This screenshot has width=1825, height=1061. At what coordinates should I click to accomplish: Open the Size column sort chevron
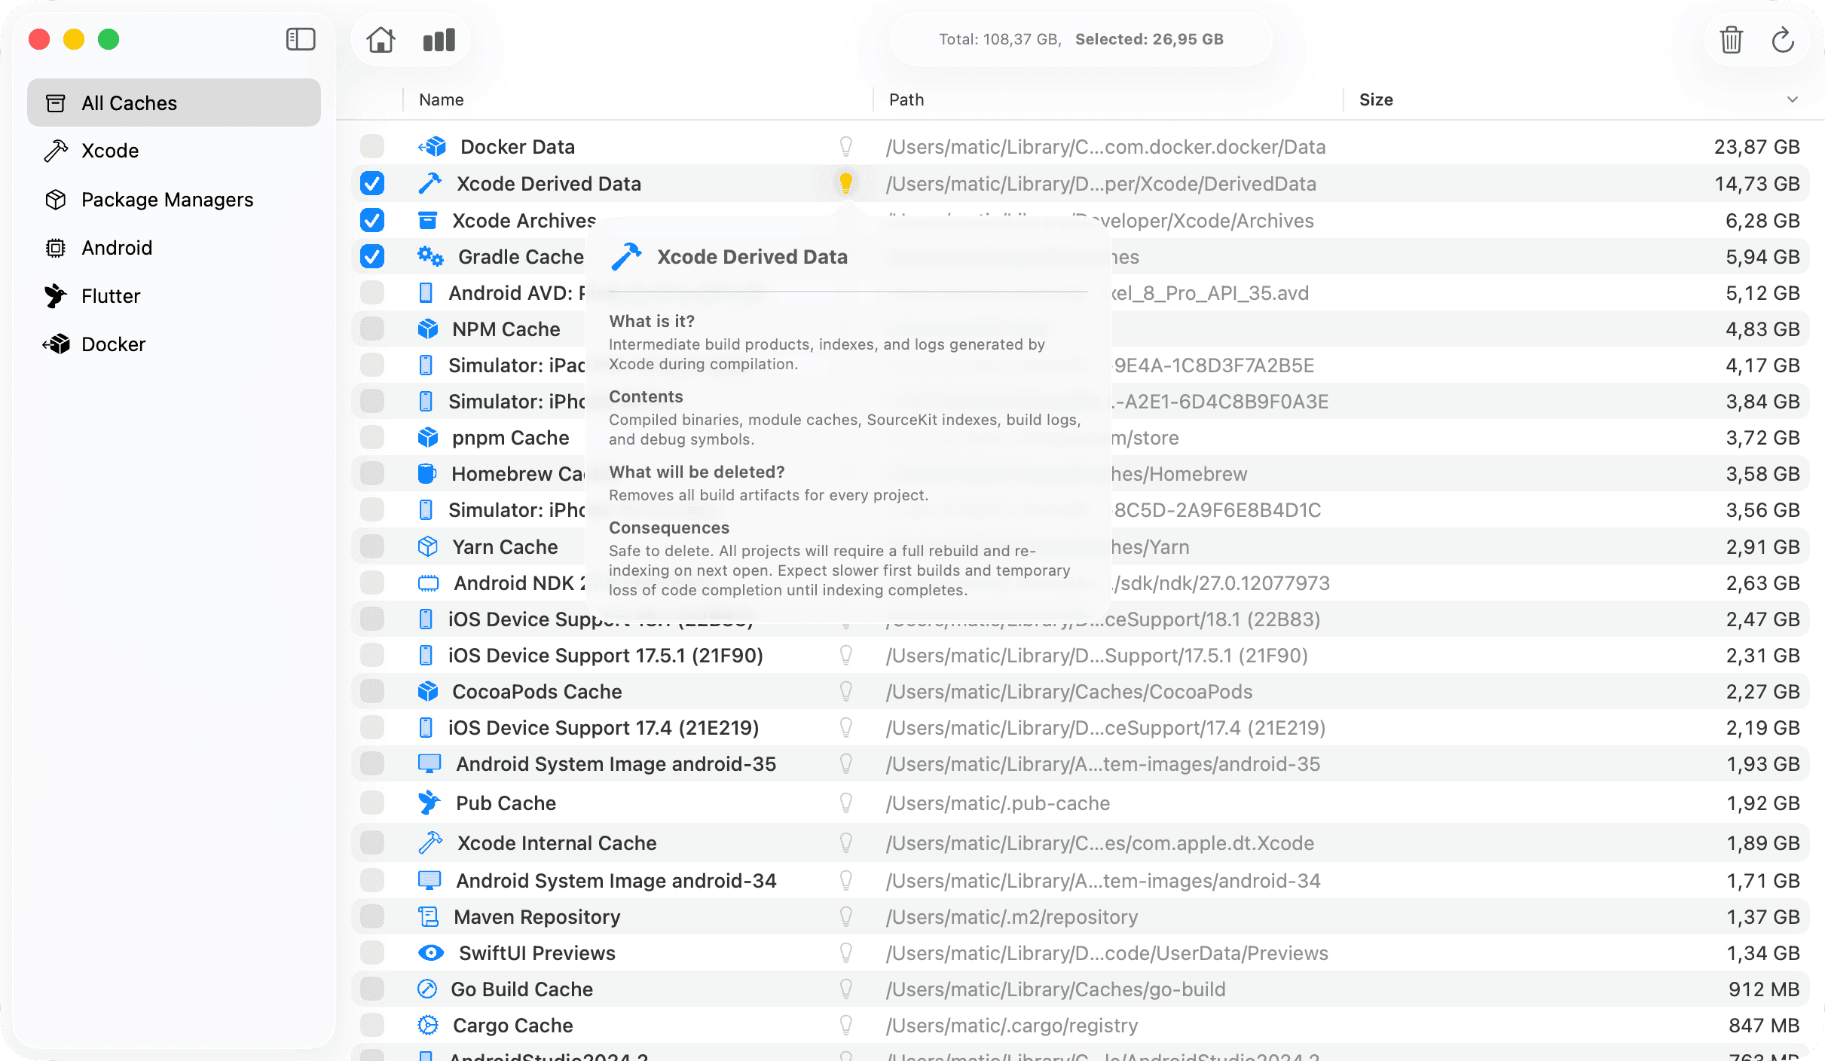pos(1792,99)
